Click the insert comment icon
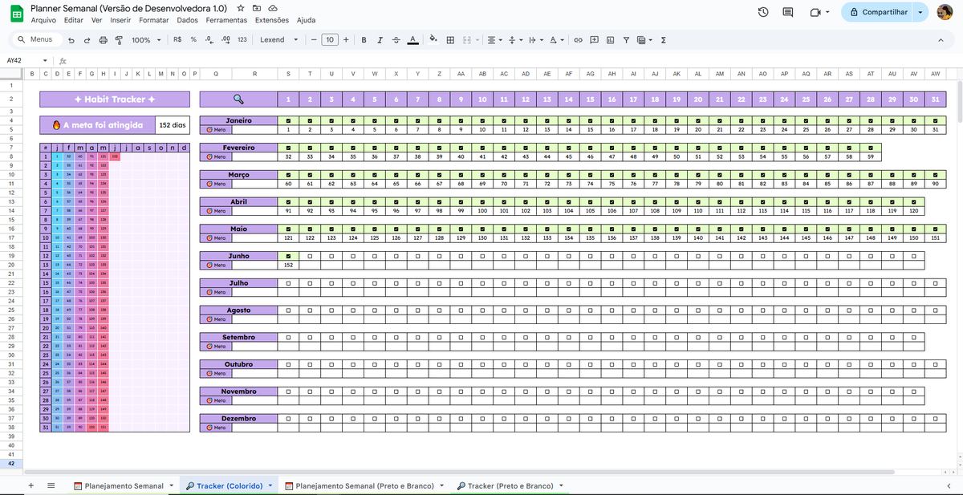 click(x=595, y=39)
